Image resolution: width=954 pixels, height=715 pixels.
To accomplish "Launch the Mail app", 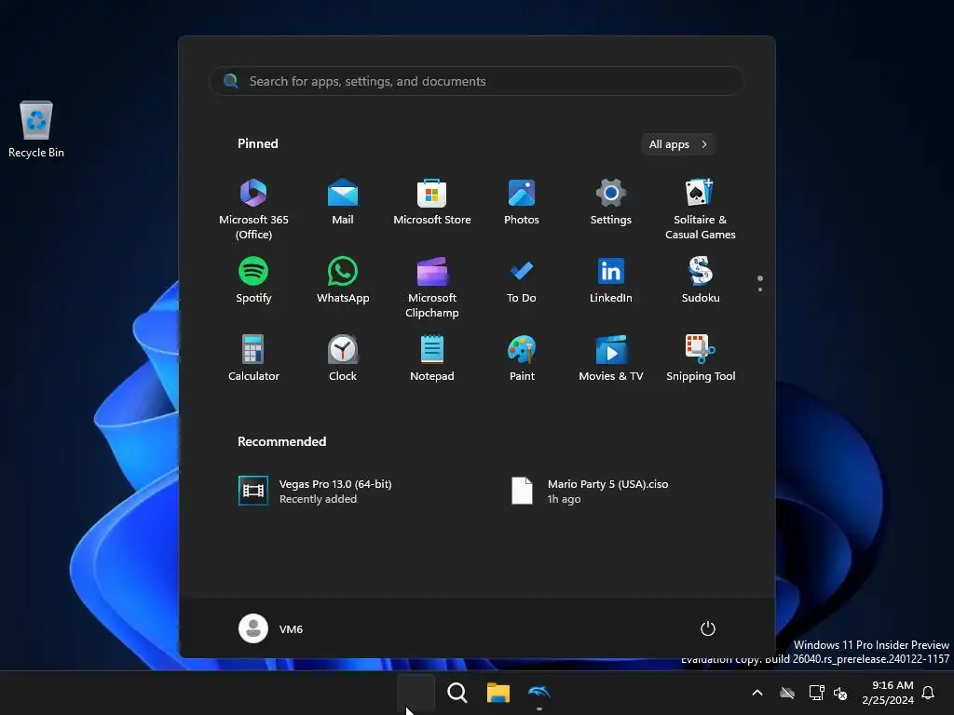I will 343,202.
